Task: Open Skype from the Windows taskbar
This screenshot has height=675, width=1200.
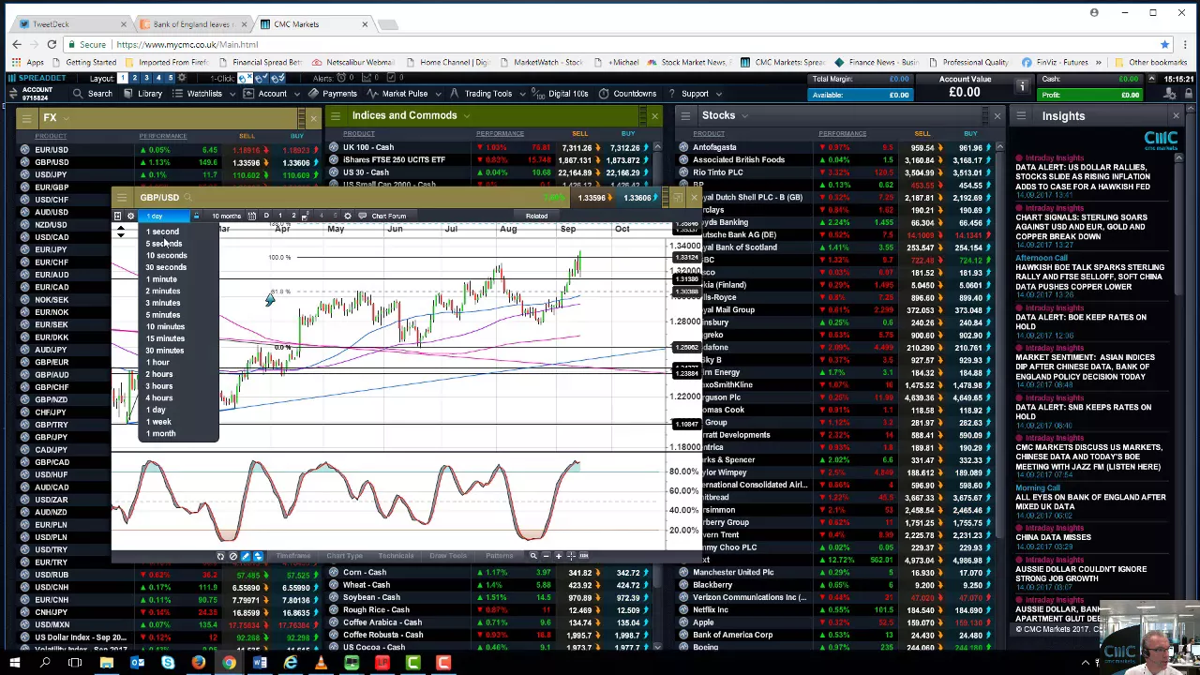Action: click(x=168, y=664)
